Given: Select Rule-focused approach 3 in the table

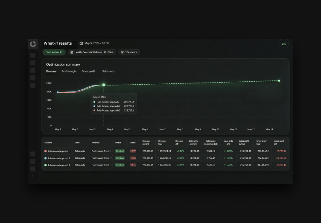Looking at the screenshot, I should [59, 165].
